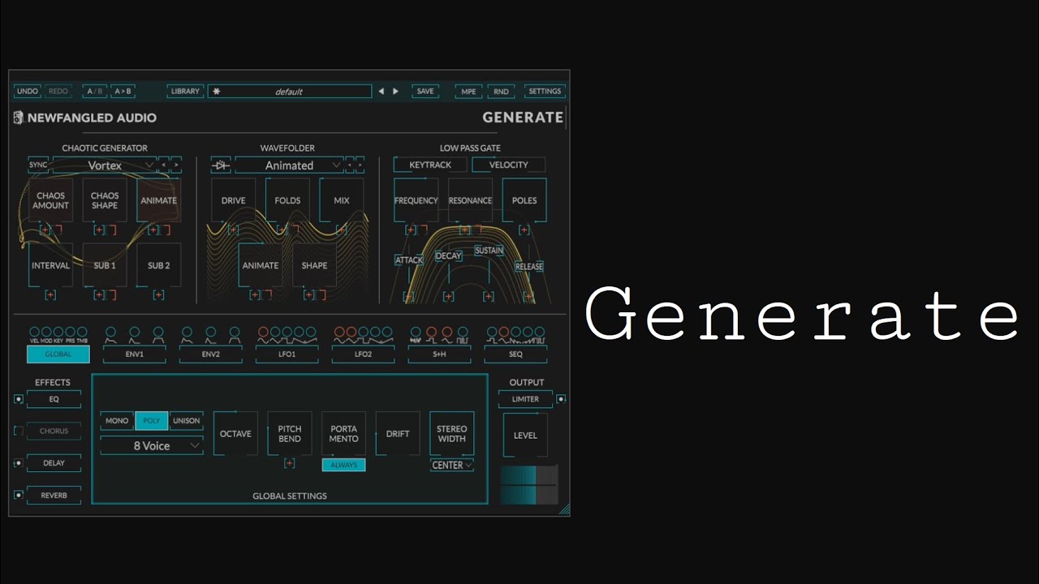Screen dimensions: 1039x584
Task: Click the plus modulation icon under Interval
Action: (x=50, y=294)
